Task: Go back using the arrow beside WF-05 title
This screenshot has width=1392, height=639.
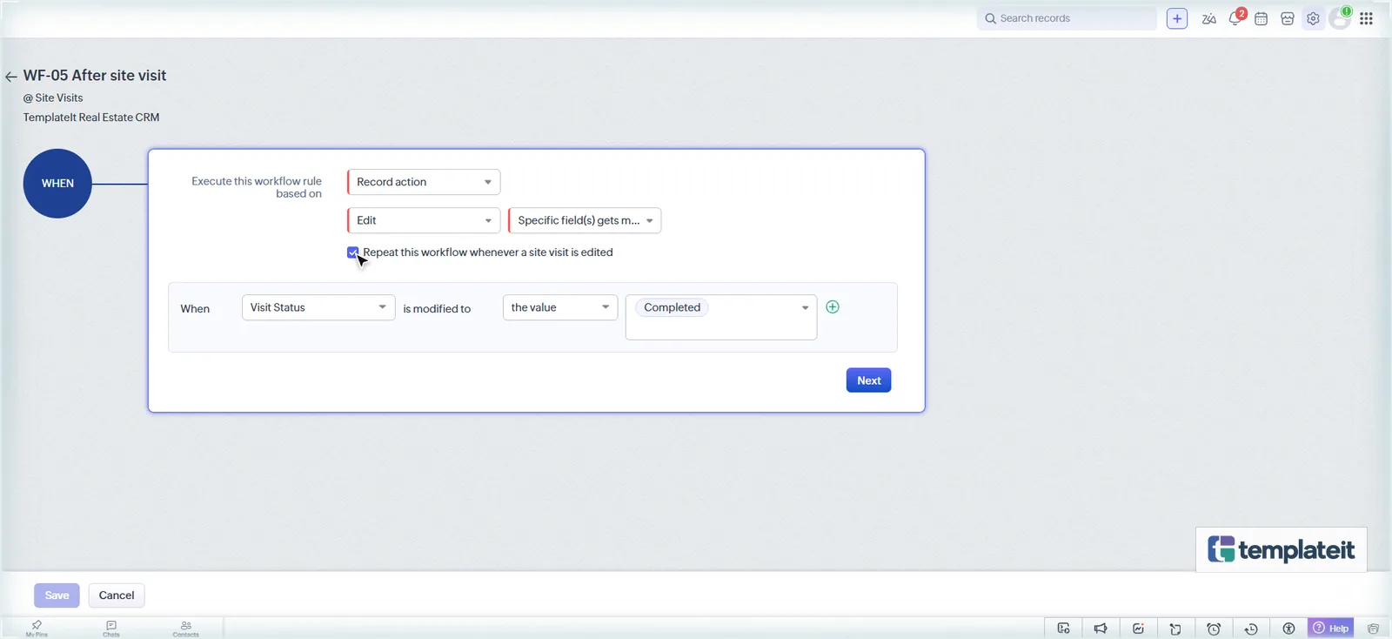Action: 11,77
